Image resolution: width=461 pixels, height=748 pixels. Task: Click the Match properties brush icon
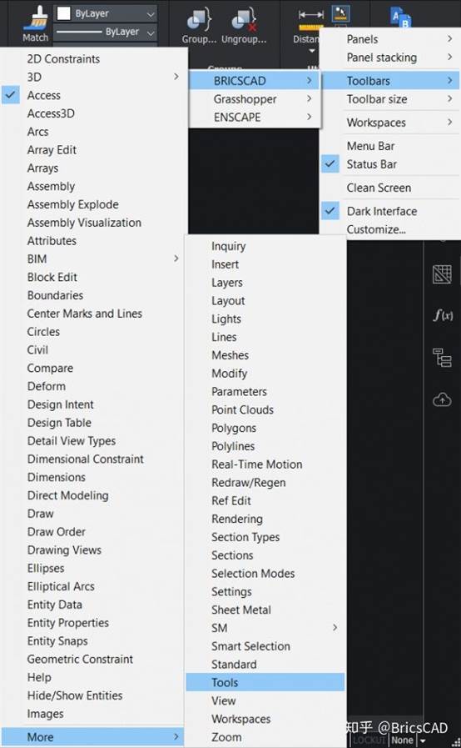coord(36,18)
